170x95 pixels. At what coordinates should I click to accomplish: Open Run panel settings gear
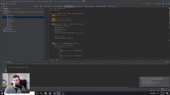coord(167,61)
